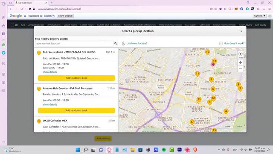This screenshot has width=273, height=154.
Task: Open WhatsApp in the Opera sidebar
Action: point(3,45)
